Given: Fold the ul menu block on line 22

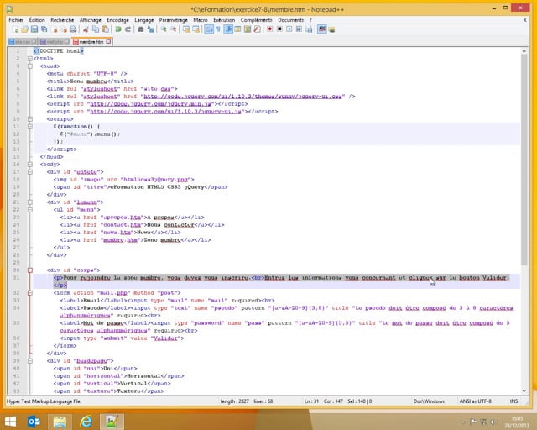Looking at the screenshot, I should pyautogui.click(x=30, y=209).
